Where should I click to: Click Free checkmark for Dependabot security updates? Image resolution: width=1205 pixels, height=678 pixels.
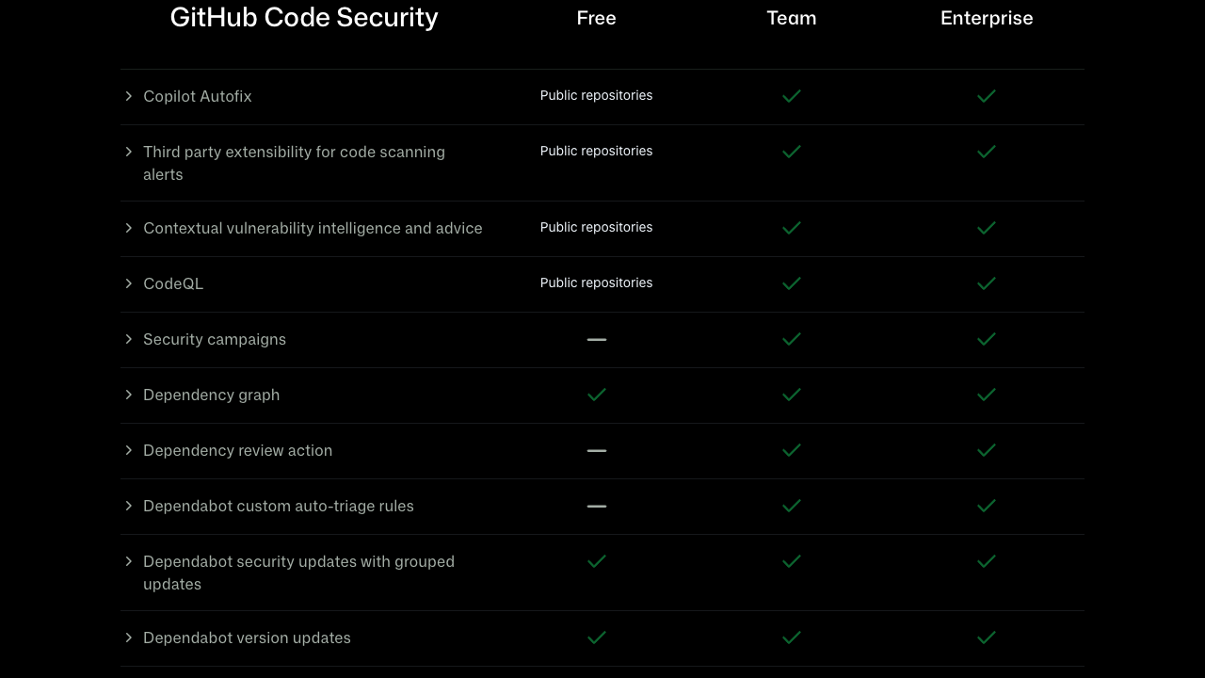click(x=597, y=561)
